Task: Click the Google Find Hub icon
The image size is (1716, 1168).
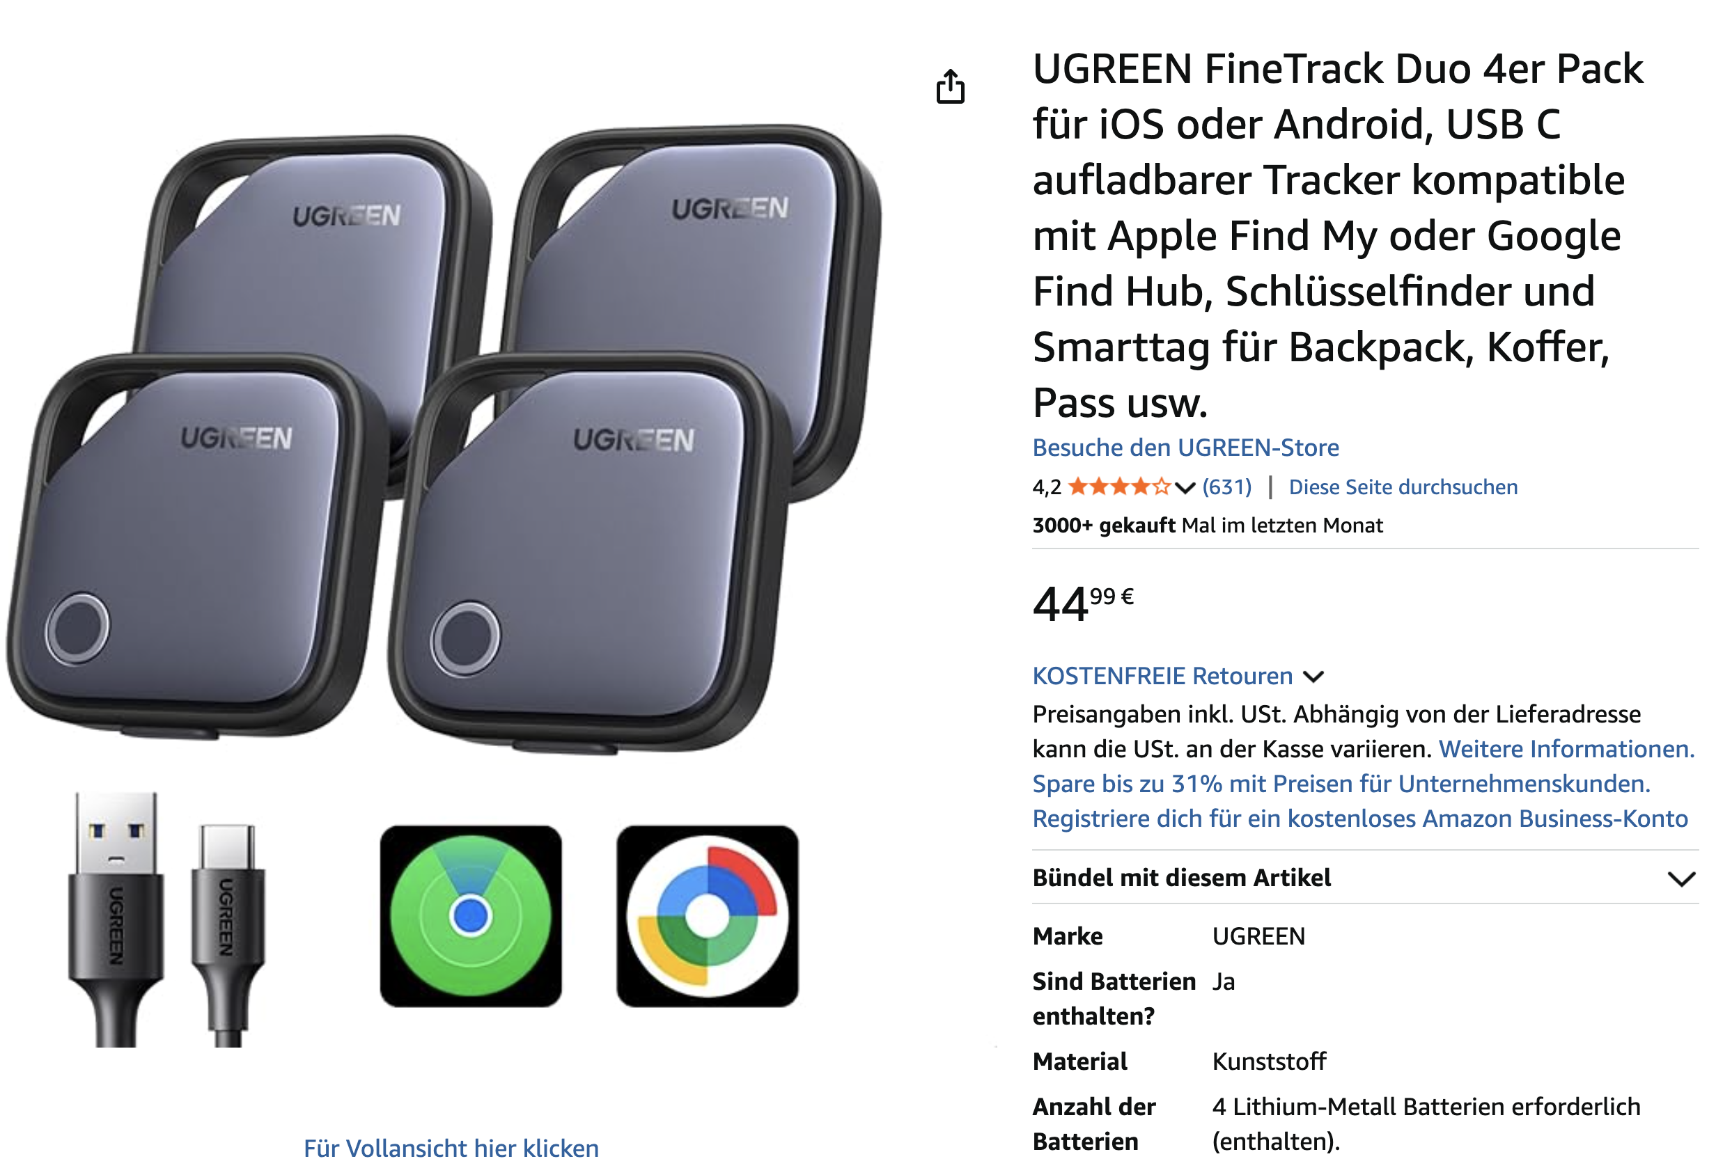Action: pos(708,915)
